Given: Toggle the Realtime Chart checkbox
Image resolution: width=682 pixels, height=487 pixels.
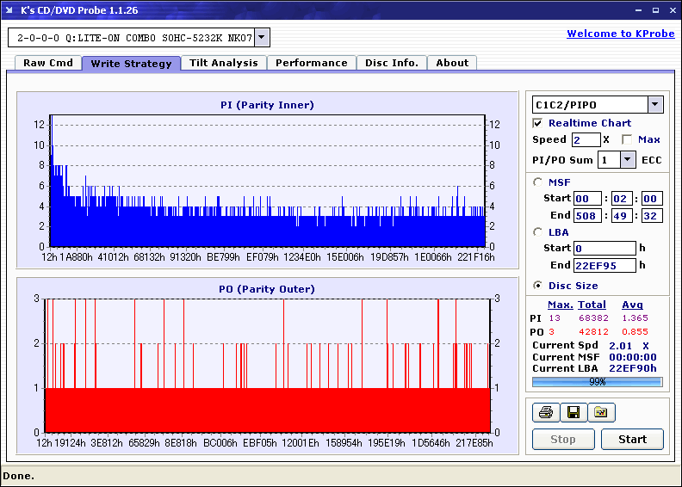Looking at the screenshot, I should 538,123.
